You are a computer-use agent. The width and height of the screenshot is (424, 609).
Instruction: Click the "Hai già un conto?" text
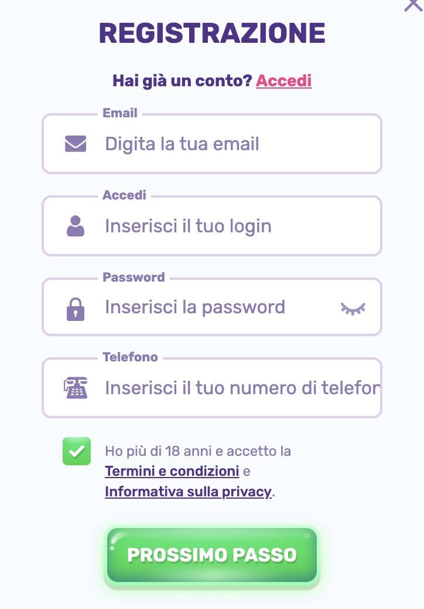(182, 80)
